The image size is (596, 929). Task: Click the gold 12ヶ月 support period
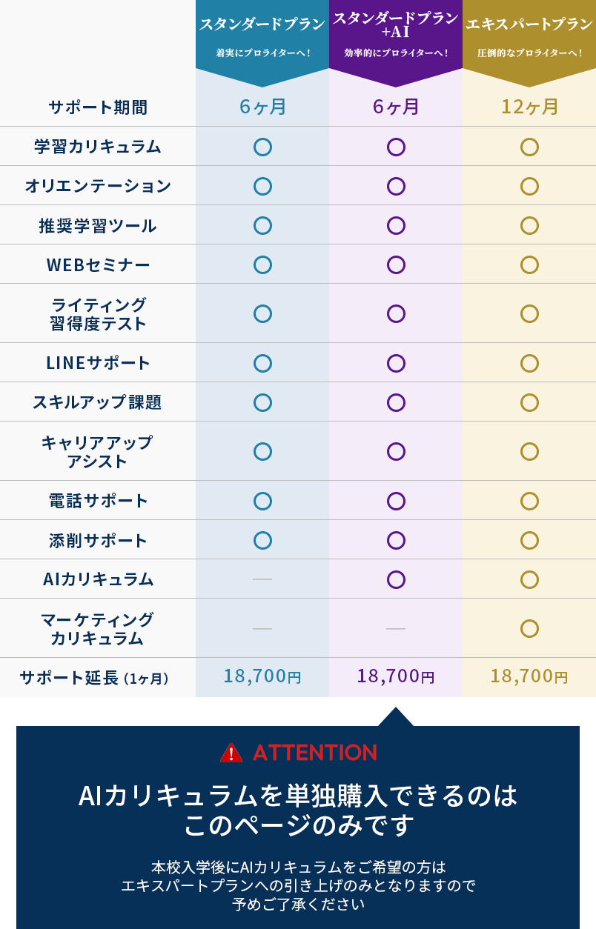click(x=529, y=107)
